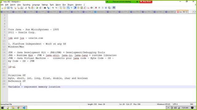This screenshot has width=197, height=110.
Task: Open the Windows Start button
Action: (x=2, y=108)
